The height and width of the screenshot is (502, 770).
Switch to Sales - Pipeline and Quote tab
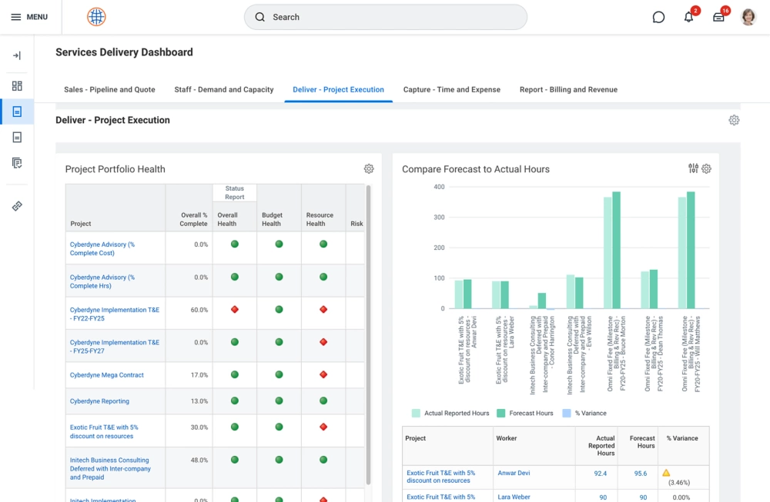[x=109, y=90]
